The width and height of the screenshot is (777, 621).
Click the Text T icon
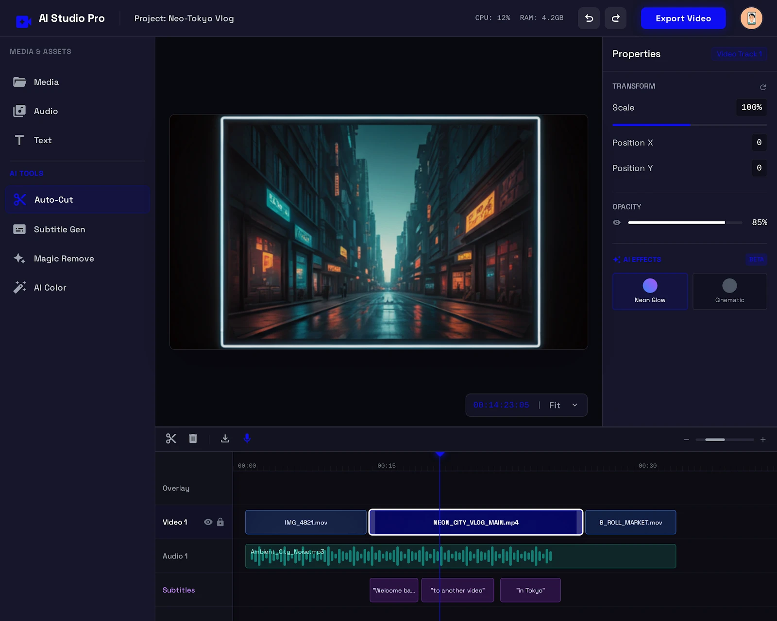click(x=19, y=140)
